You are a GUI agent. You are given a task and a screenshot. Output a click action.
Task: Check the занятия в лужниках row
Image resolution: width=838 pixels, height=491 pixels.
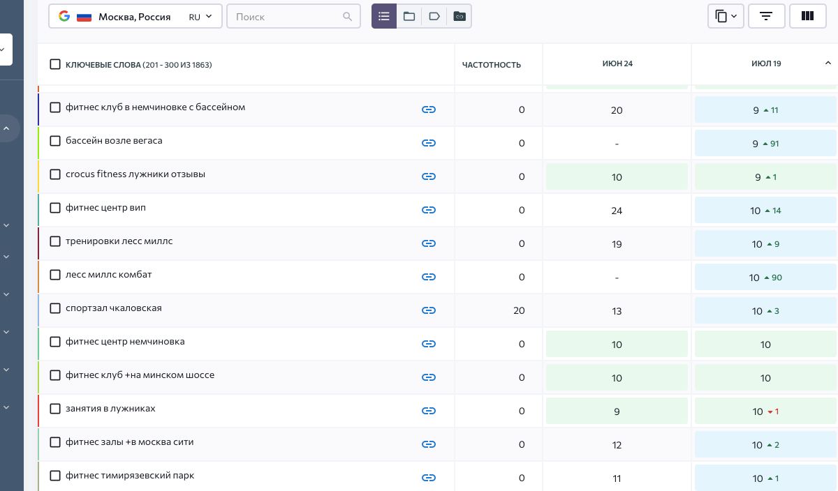(x=55, y=409)
